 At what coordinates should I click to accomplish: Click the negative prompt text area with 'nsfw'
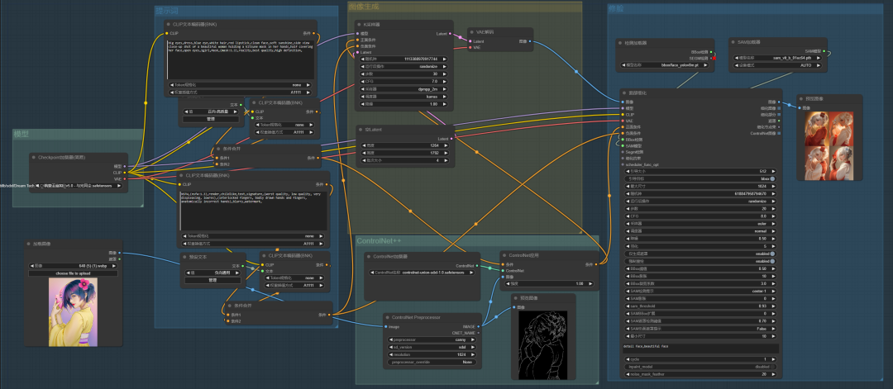tap(254, 211)
